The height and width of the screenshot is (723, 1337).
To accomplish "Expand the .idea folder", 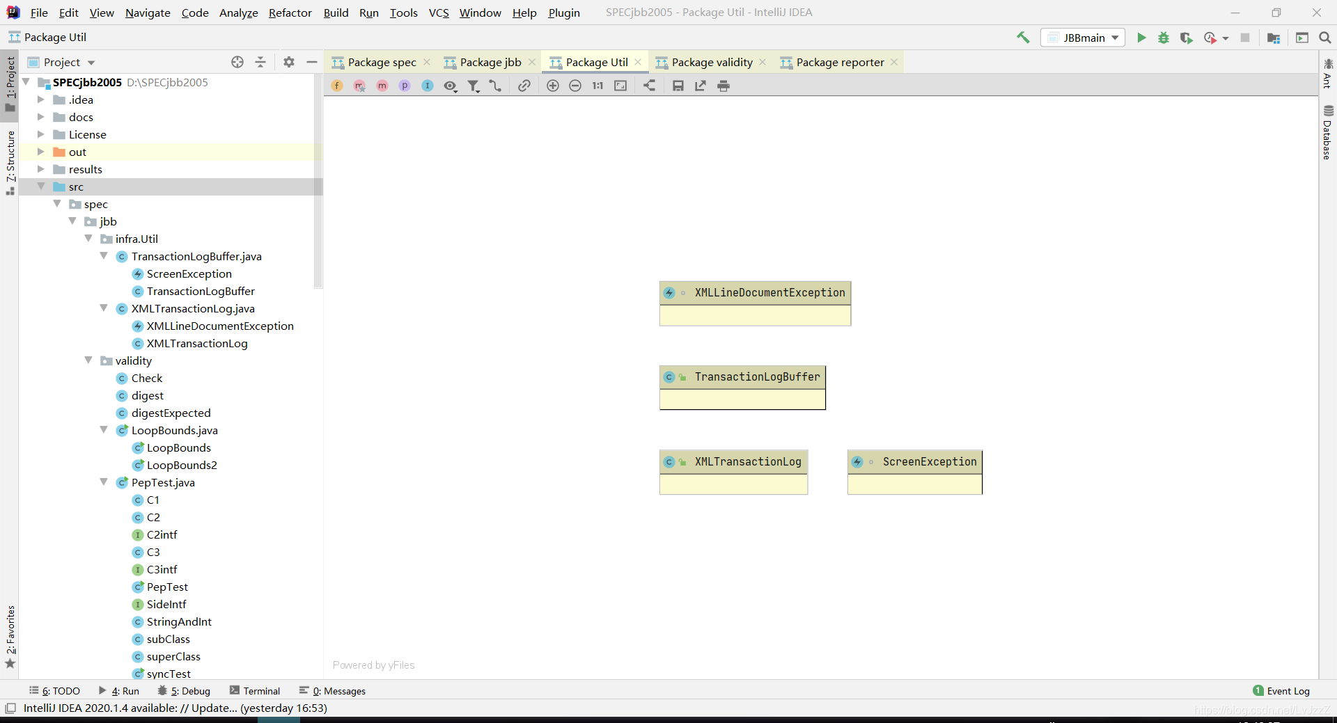I will (x=40, y=100).
